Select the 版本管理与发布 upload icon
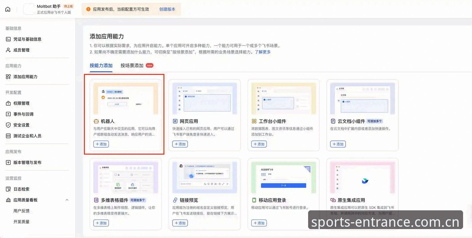The height and width of the screenshot is (238, 472). pos(8,162)
